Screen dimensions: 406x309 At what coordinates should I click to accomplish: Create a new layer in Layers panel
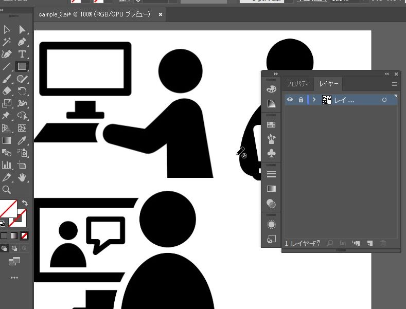(369, 243)
